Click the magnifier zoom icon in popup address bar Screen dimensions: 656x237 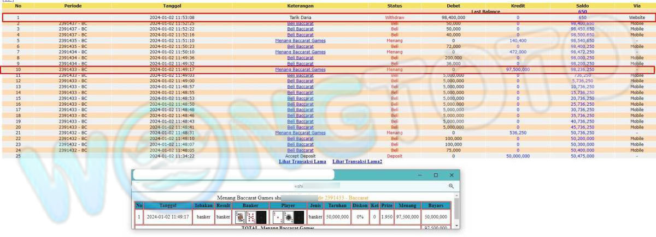click(451, 186)
